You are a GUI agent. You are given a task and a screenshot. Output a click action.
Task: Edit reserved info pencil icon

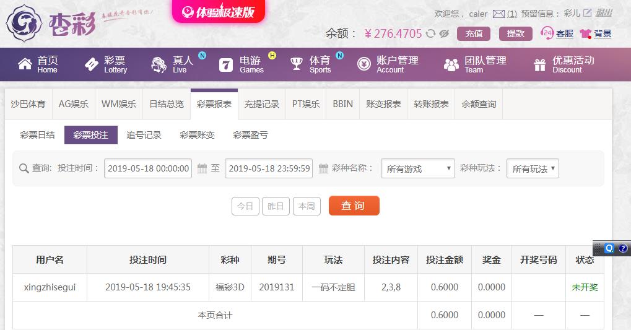point(588,13)
